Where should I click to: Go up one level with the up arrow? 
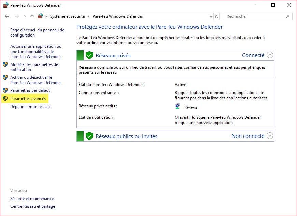pos(32,16)
